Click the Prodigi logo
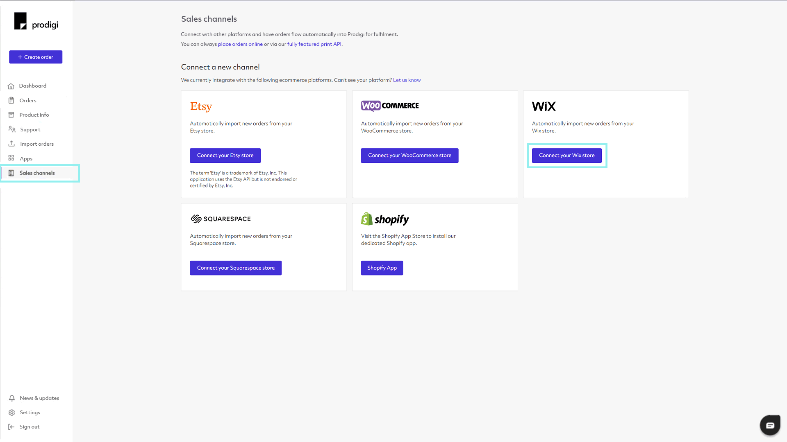This screenshot has height=442, width=787. point(36,20)
